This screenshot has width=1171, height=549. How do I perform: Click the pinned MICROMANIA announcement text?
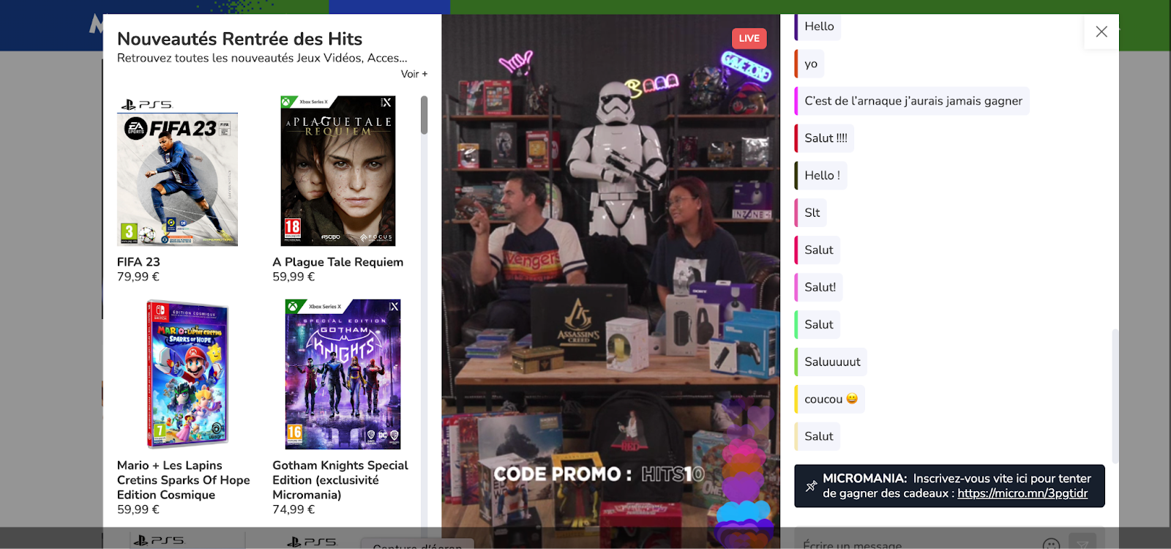tap(957, 486)
